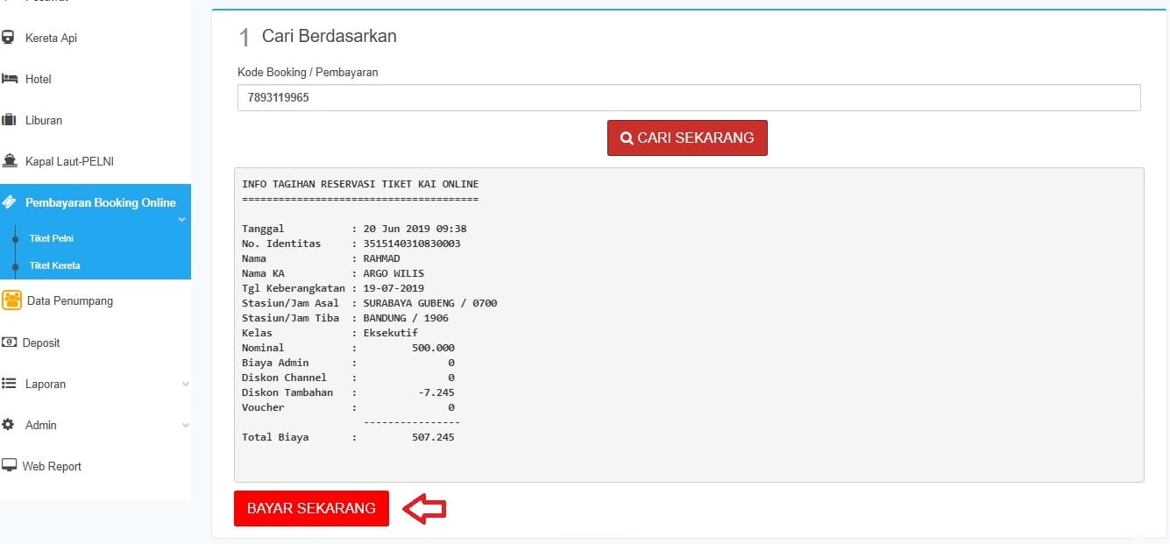Viewport: 1170px width, 544px height.
Task: Open the Laporan list icon
Action: point(9,384)
